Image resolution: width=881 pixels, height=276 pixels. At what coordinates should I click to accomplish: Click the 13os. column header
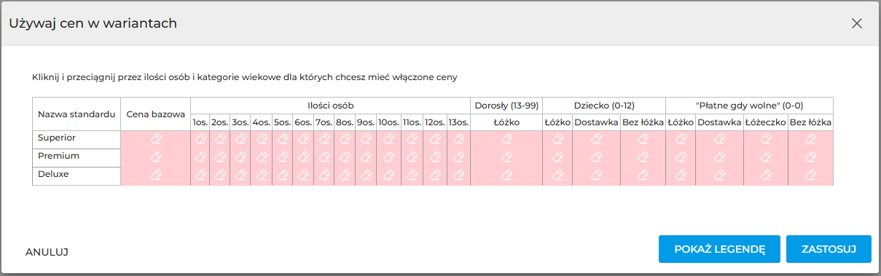[458, 122]
